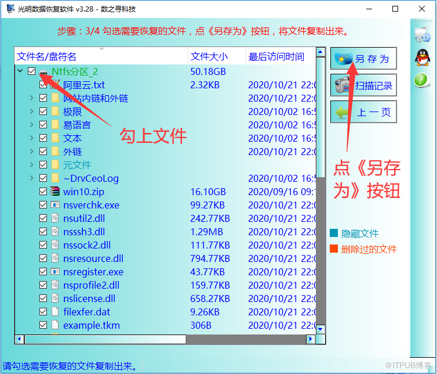Click exe icon of nsregister.exe
The width and height of the screenshot is (437, 374).
coord(55,271)
